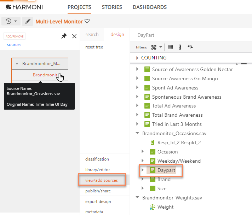Open export design menu item
The image size is (252, 215).
click(98, 202)
